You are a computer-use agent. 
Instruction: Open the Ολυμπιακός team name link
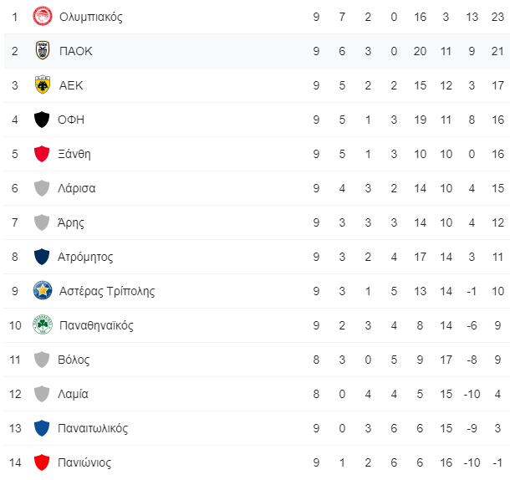tap(91, 17)
